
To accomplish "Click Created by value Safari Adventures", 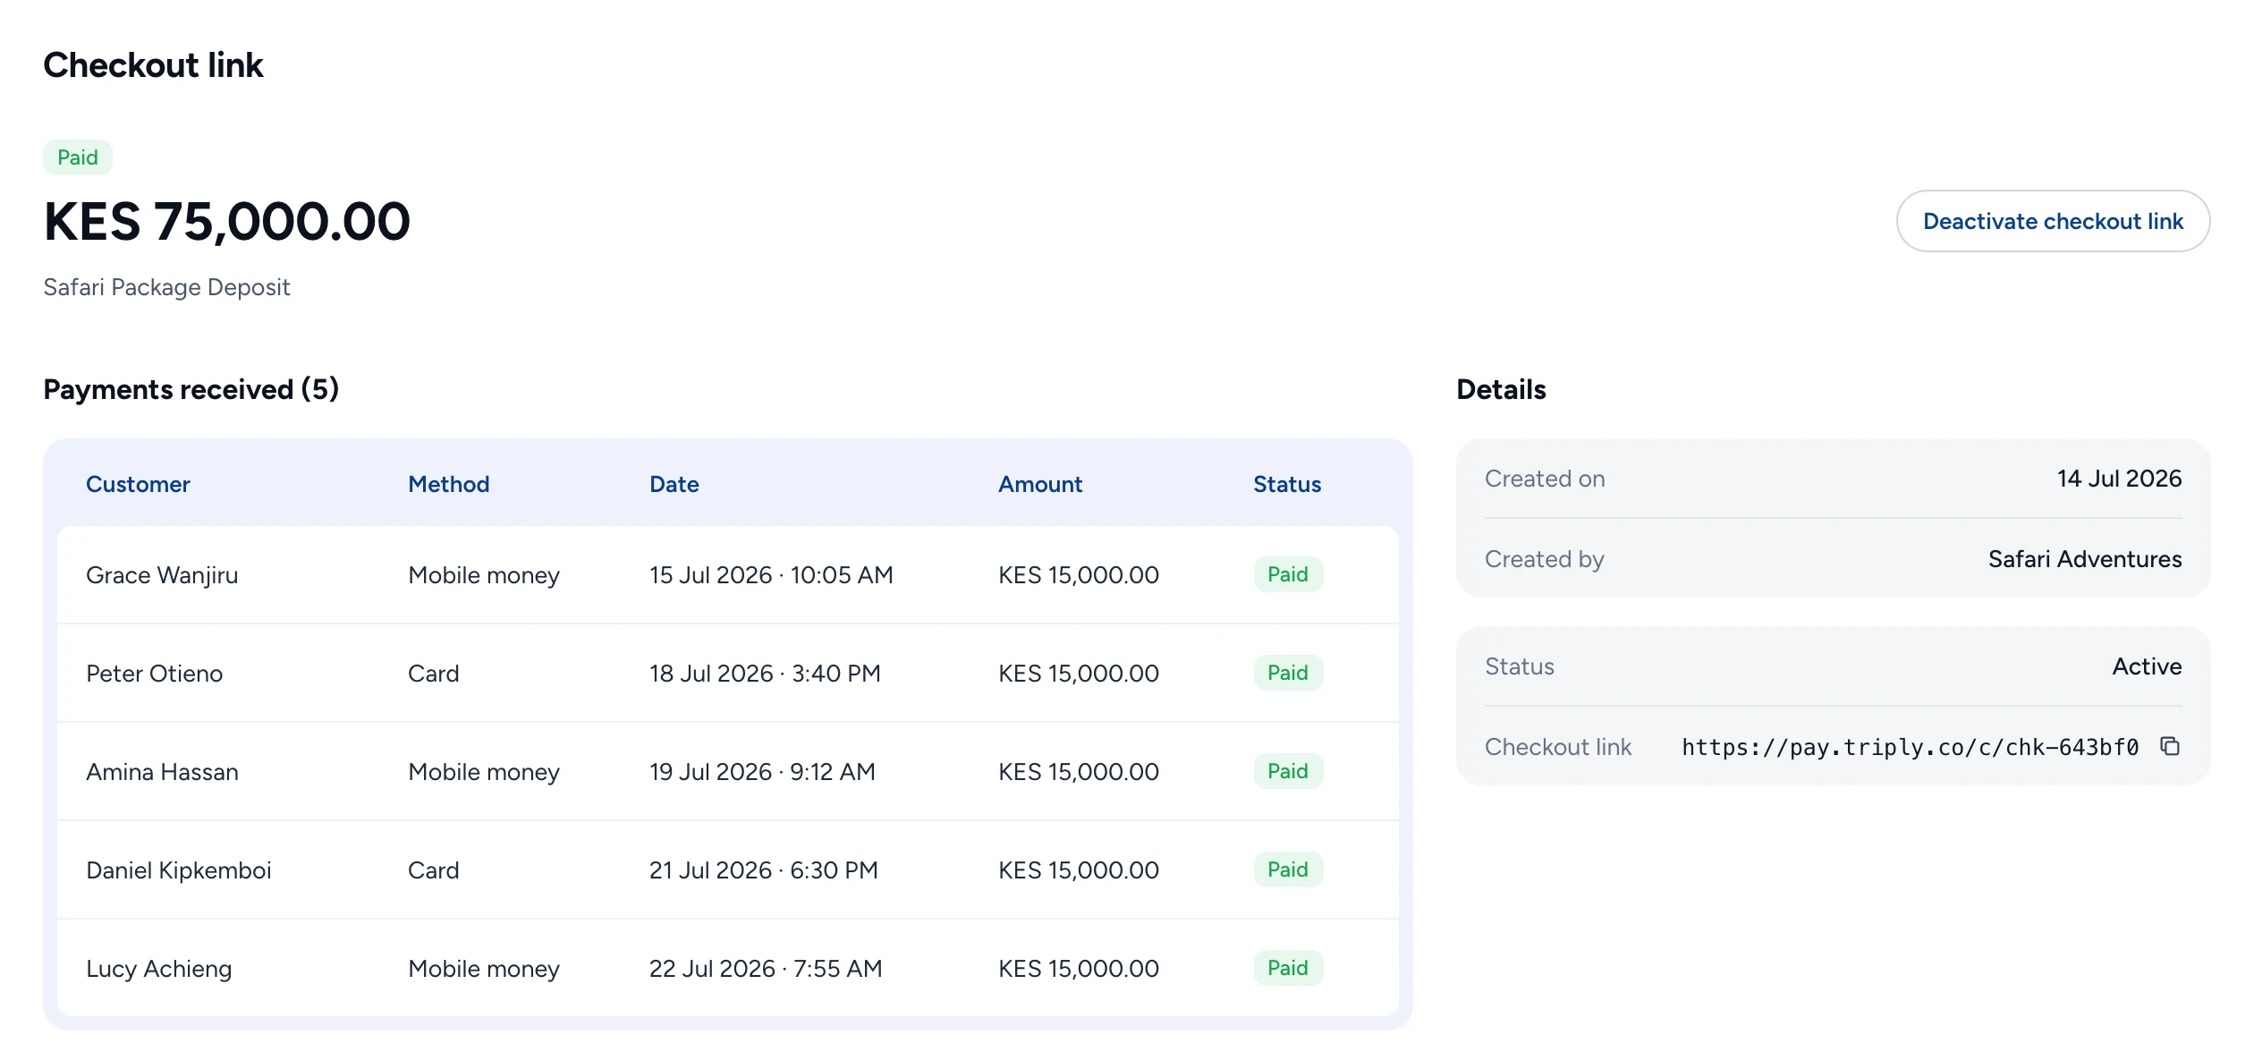I will pyautogui.click(x=2085, y=559).
